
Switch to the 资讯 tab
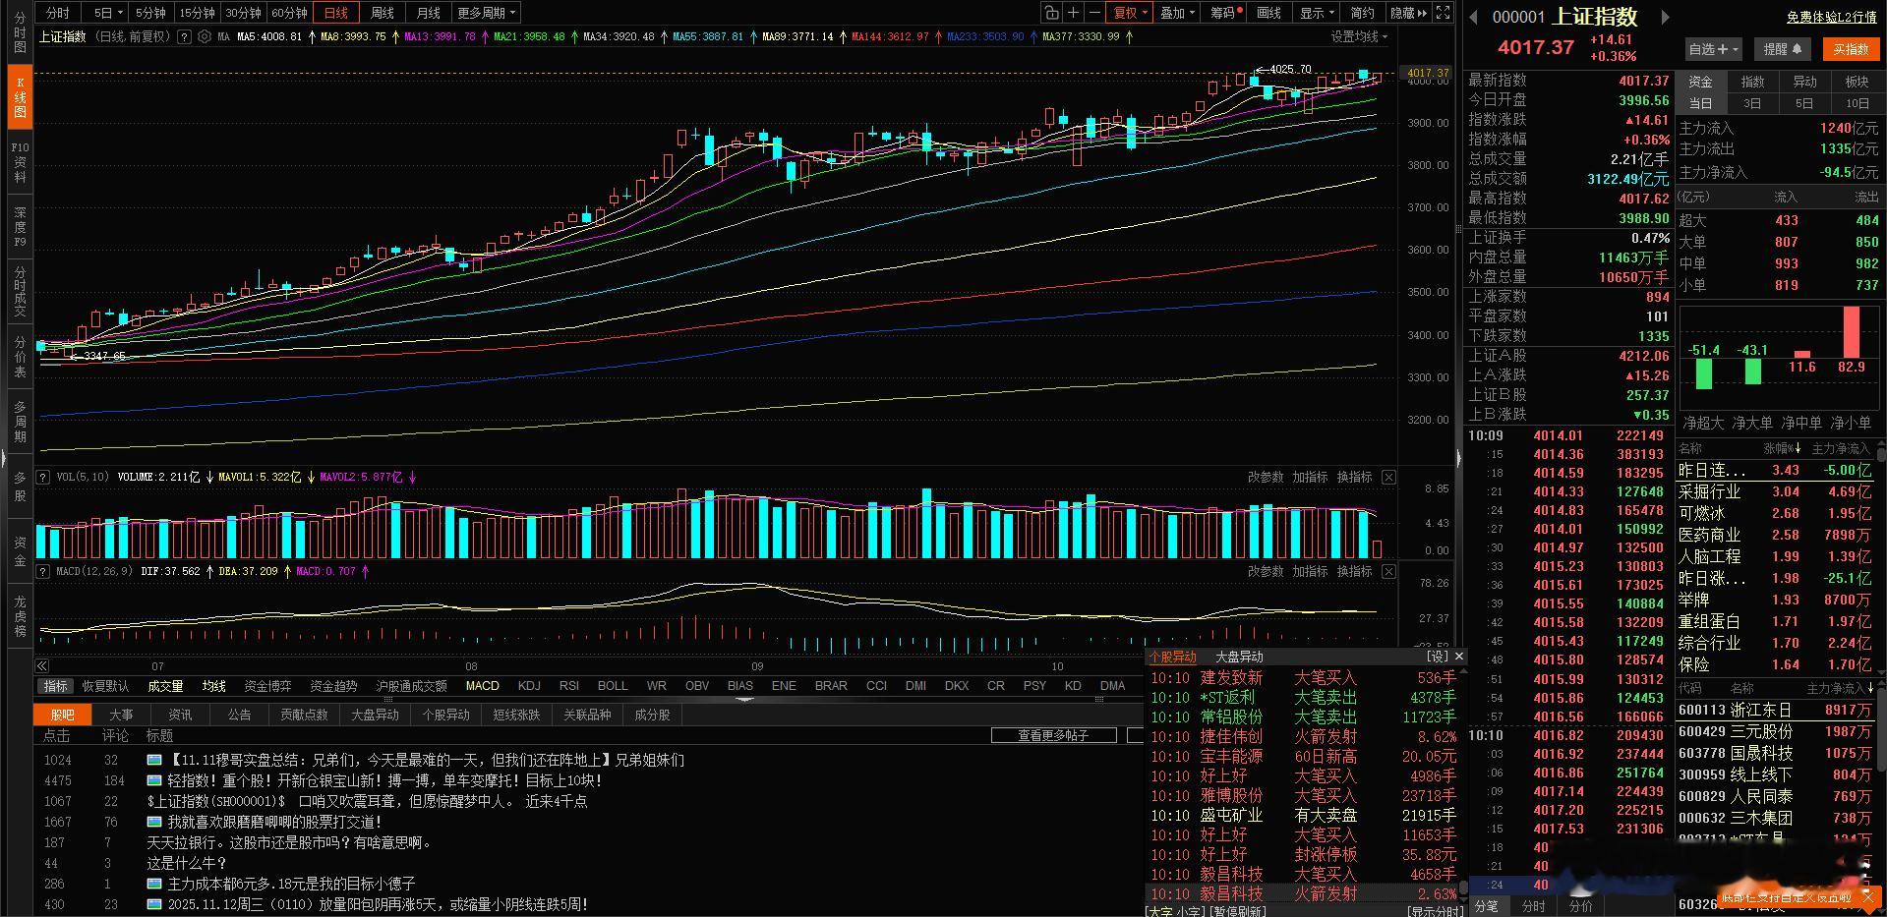180,715
